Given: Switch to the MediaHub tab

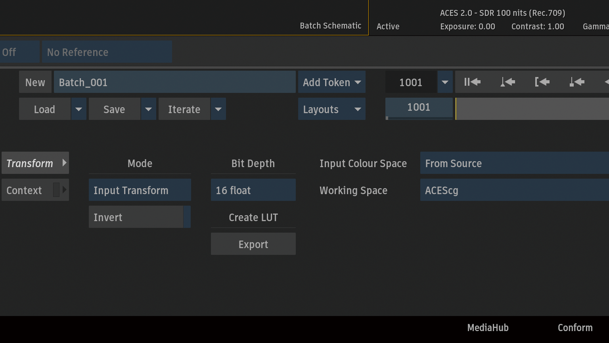Looking at the screenshot, I should point(488,328).
